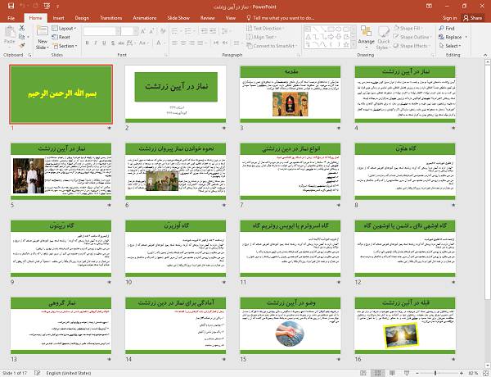491x377 pixels.
Task: Switch to the Transitions tab
Action: click(x=110, y=18)
